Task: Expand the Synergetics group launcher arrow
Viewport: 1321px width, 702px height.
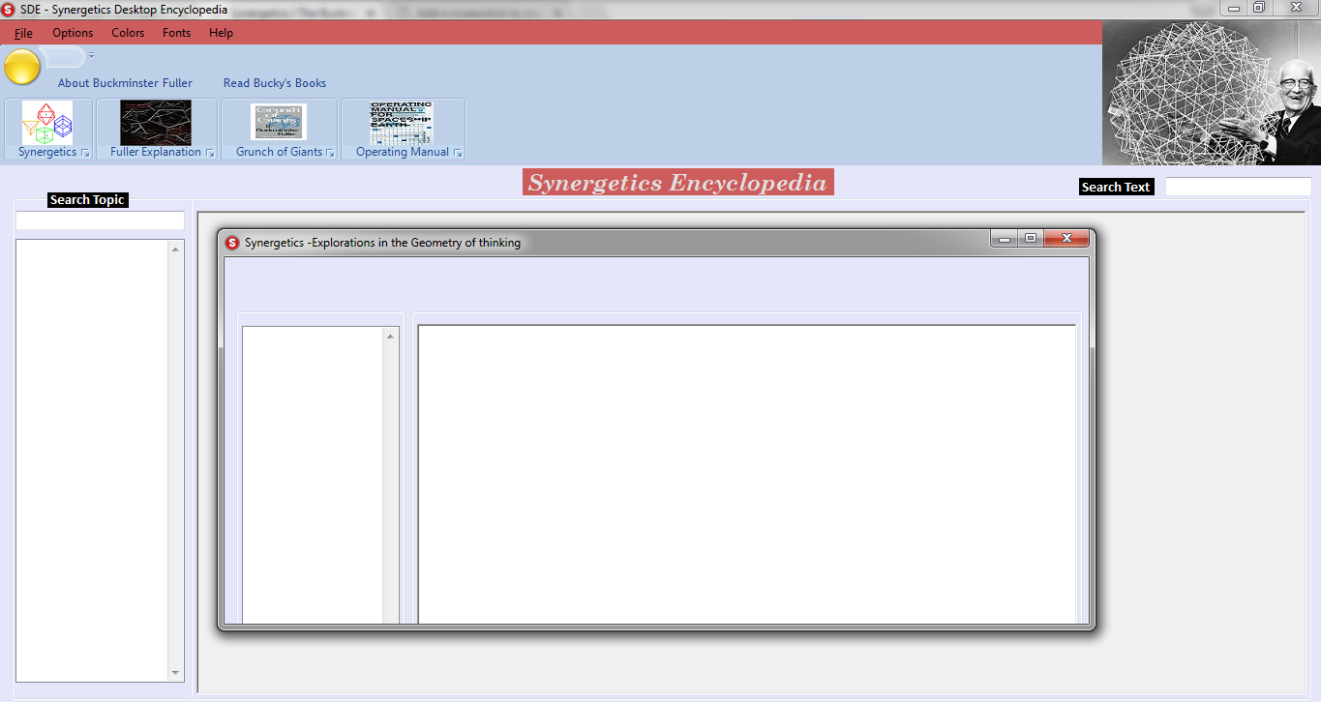Action: [86, 153]
